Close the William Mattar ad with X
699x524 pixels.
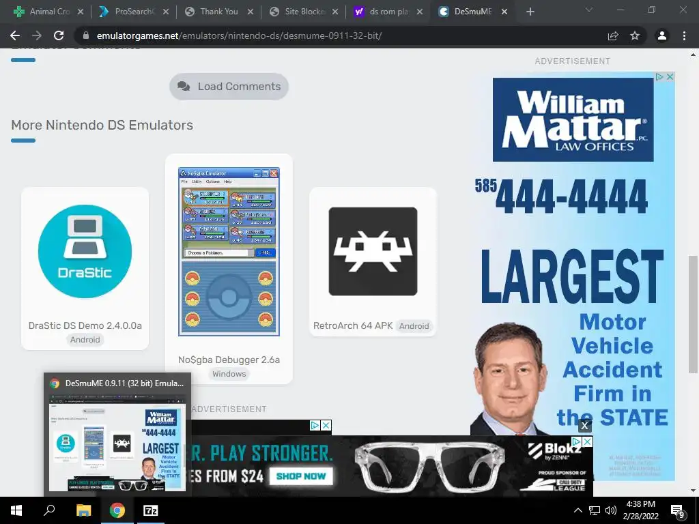(670, 76)
